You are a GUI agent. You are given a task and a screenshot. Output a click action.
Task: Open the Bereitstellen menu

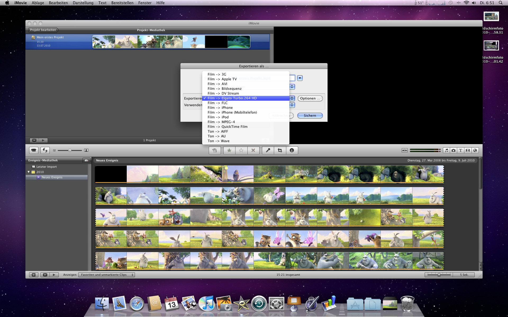(122, 3)
